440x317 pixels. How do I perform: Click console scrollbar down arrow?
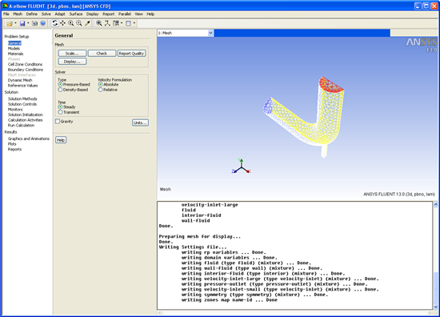435,307
